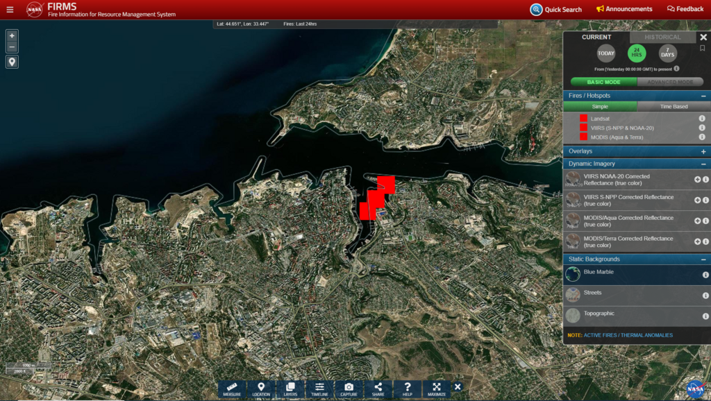Select the TODAY time range

coord(606,53)
